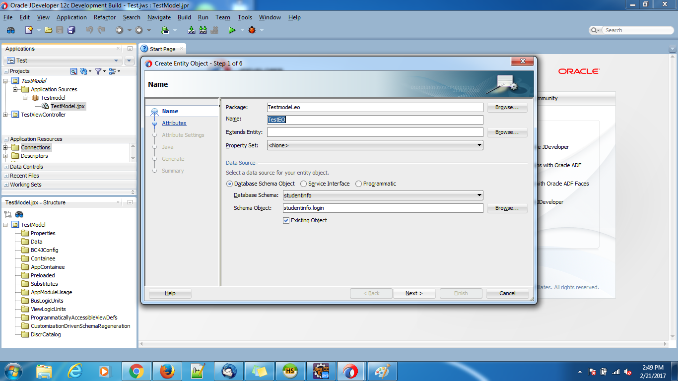Collapse the Application Sources tree node
The width and height of the screenshot is (678, 381).
pyautogui.click(x=16, y=89)
